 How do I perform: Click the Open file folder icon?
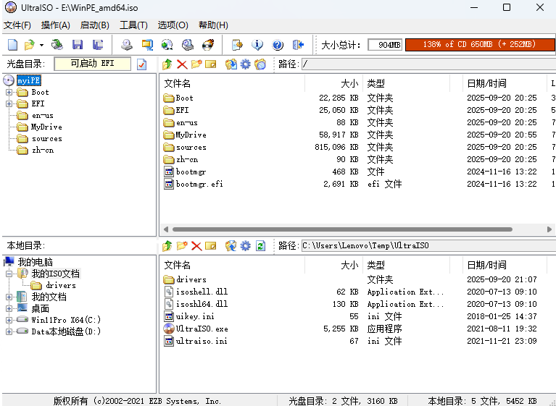click(30, 45)
